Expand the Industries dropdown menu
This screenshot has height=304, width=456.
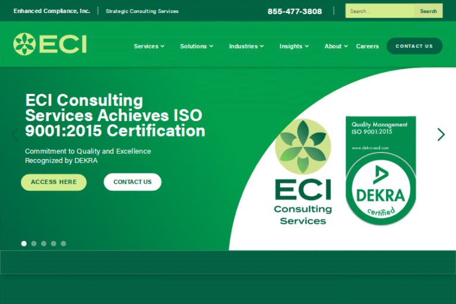pyautogui.click(x=246, y=46)
